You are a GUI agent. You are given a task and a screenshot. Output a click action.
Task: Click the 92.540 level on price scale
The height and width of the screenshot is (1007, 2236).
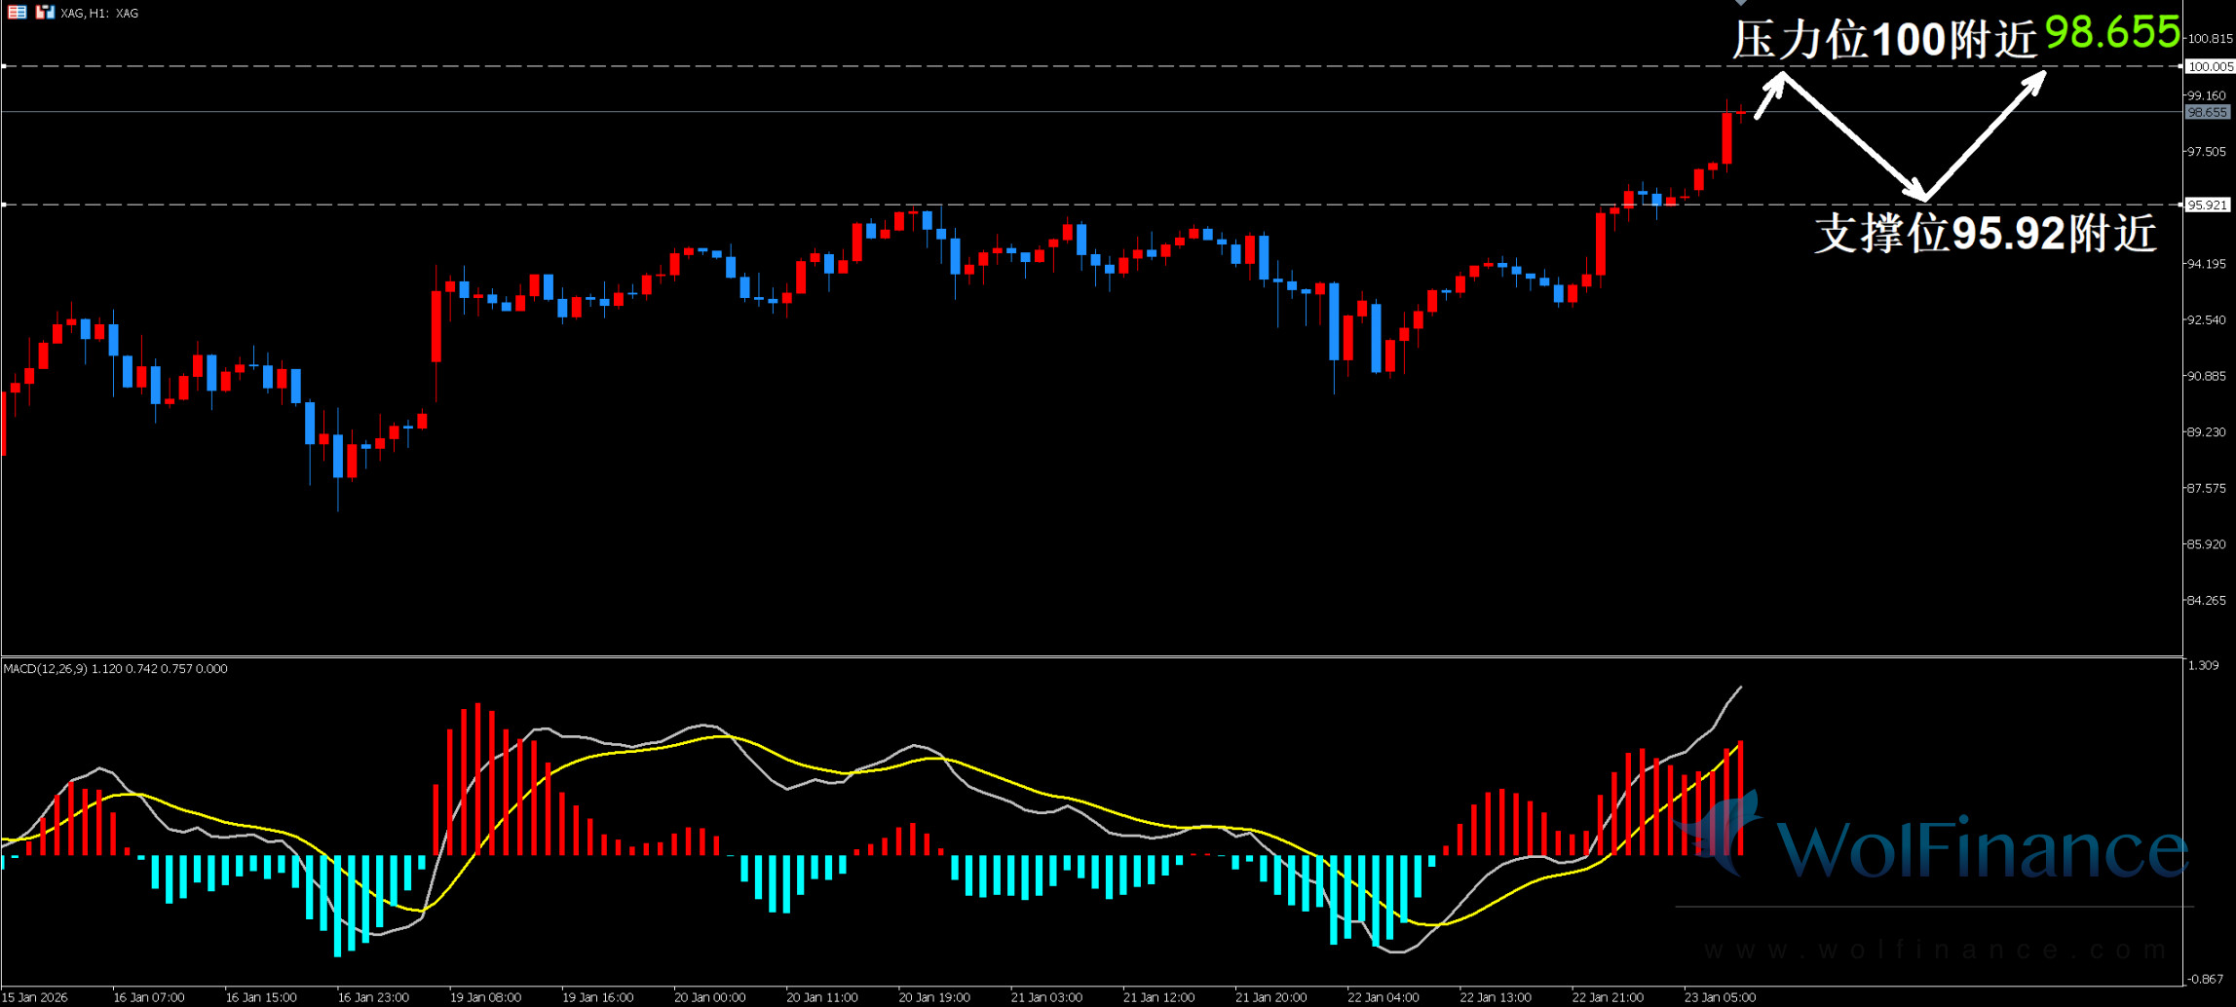pyautogui.click(x=2207, y=319)
